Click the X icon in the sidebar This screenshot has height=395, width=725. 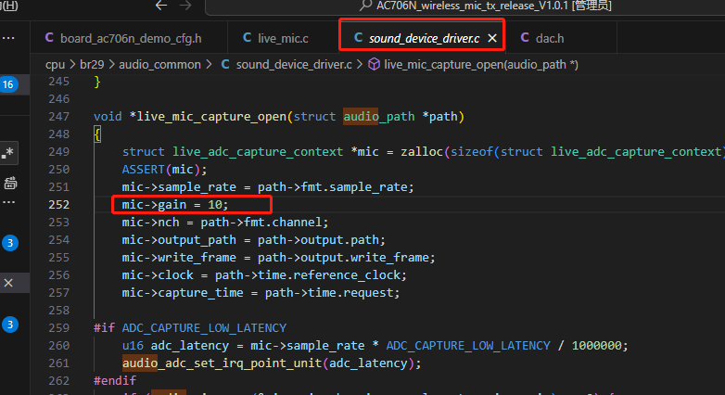[8, 283]
